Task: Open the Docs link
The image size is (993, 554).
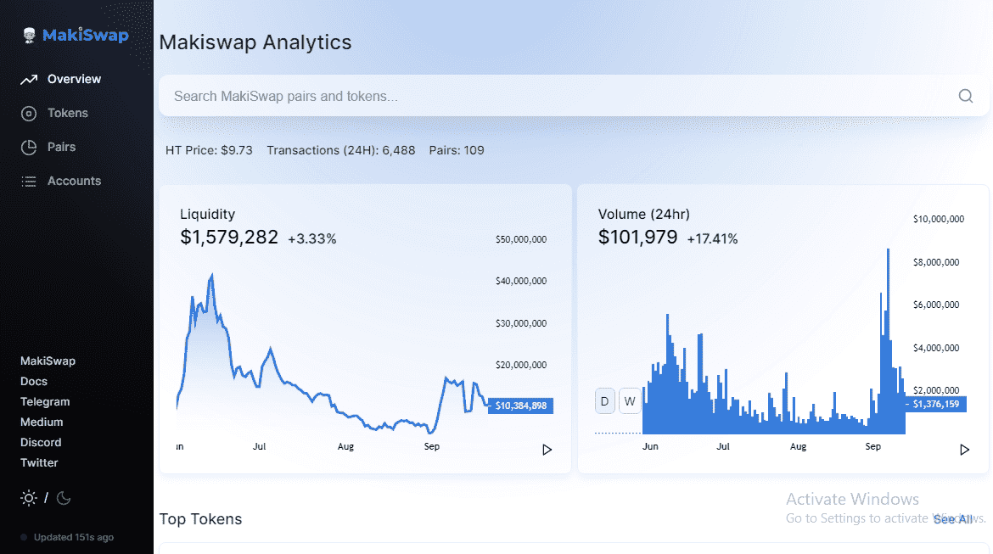Action: tap(34, 381)
